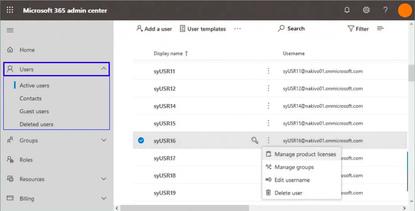Click the Filter funnel icon
This screenshot has width=415, height=211.
[x=351, y=29]
